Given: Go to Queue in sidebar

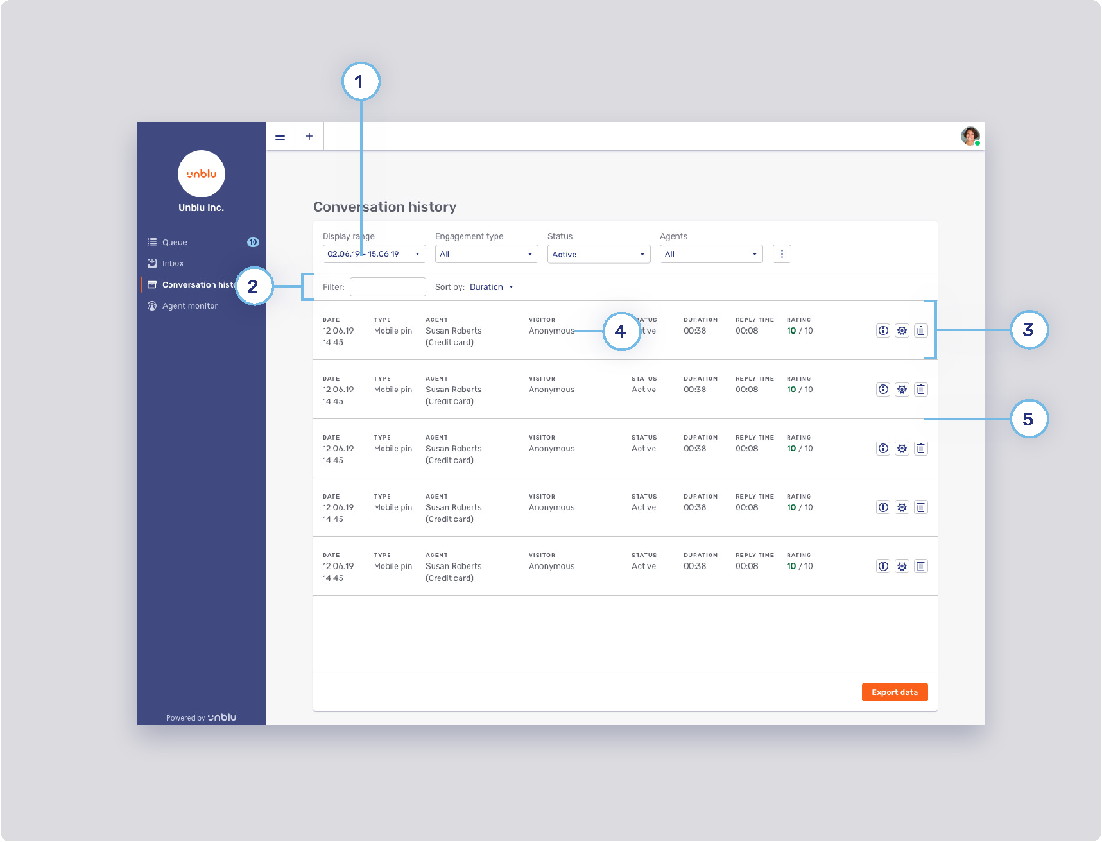Looking at the screenshot, I should 175,243.
